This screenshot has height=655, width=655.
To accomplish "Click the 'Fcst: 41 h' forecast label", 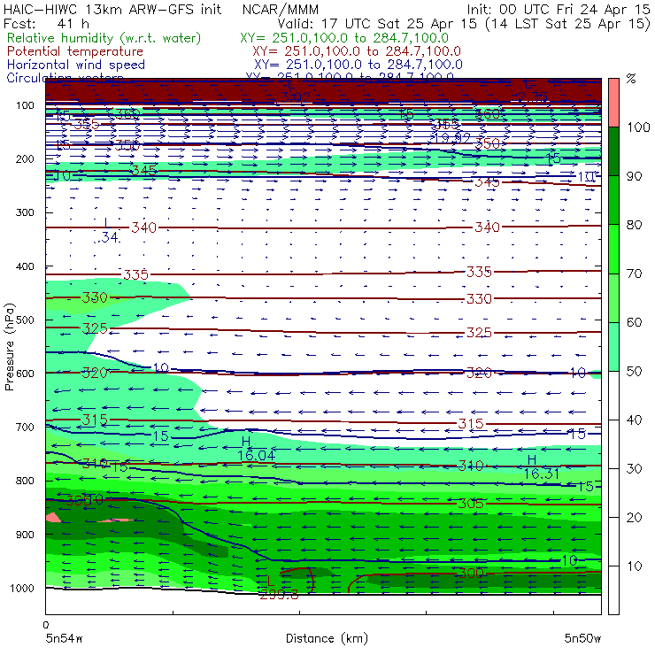I will tap(46, 24).
